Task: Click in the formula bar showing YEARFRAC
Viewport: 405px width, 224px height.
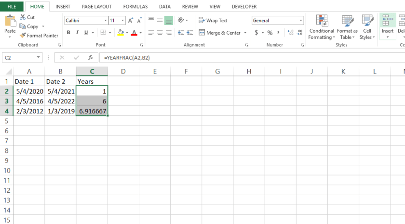Action: [x=252, y=57]
